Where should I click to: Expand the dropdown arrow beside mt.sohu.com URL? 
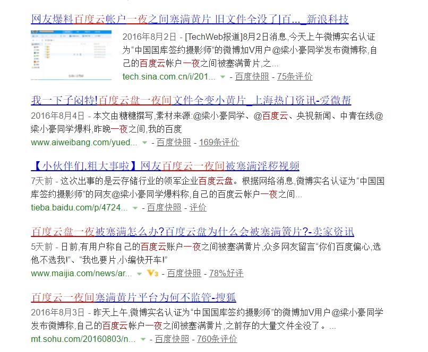click(x=143, y=339)
